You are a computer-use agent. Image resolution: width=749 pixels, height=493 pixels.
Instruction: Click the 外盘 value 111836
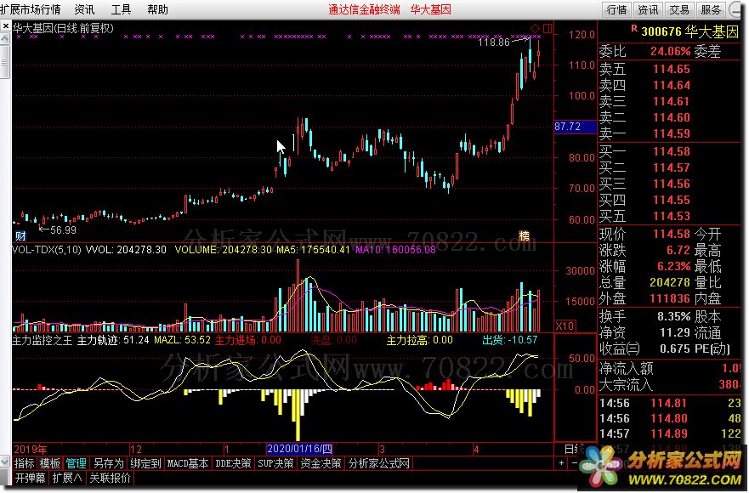tap(670, 298)
